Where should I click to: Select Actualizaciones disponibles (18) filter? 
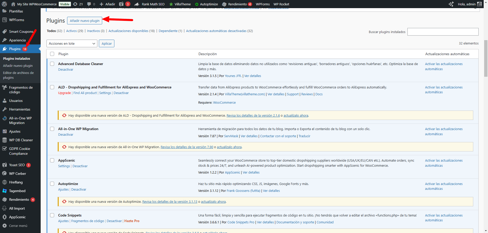coord(131,31)
